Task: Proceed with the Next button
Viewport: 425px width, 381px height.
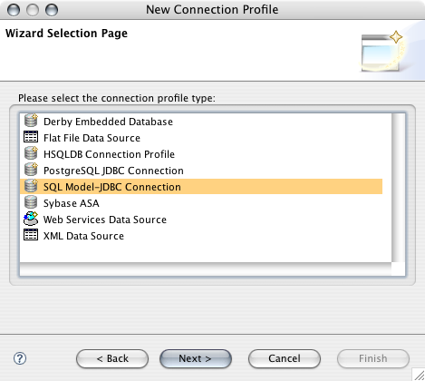Action: (x=196, y=358)
